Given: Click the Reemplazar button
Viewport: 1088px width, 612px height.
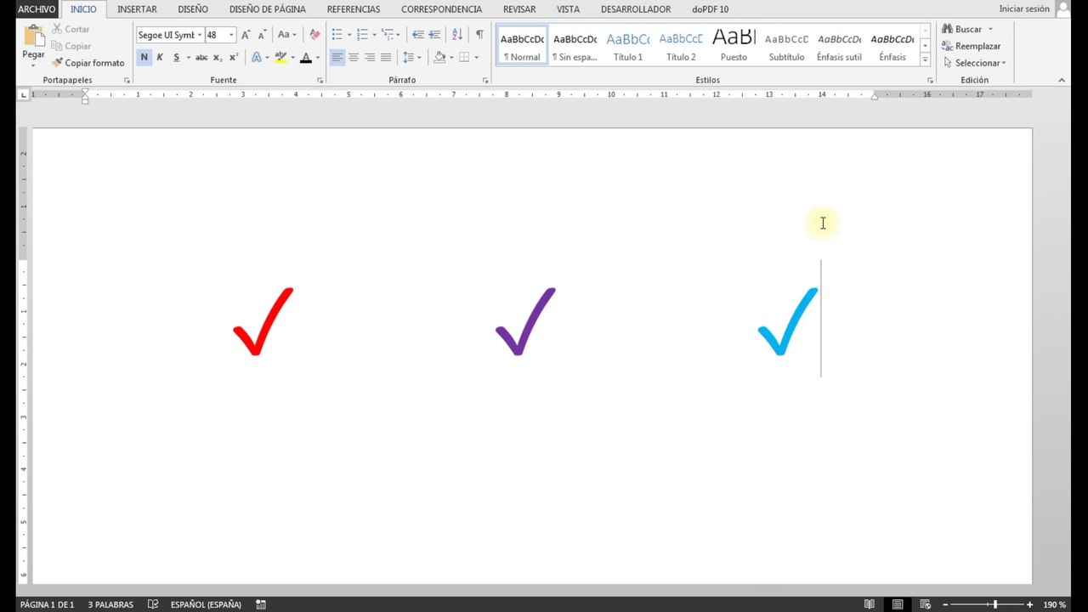Looking at the screenshot, I should click(x=971, y=46).
